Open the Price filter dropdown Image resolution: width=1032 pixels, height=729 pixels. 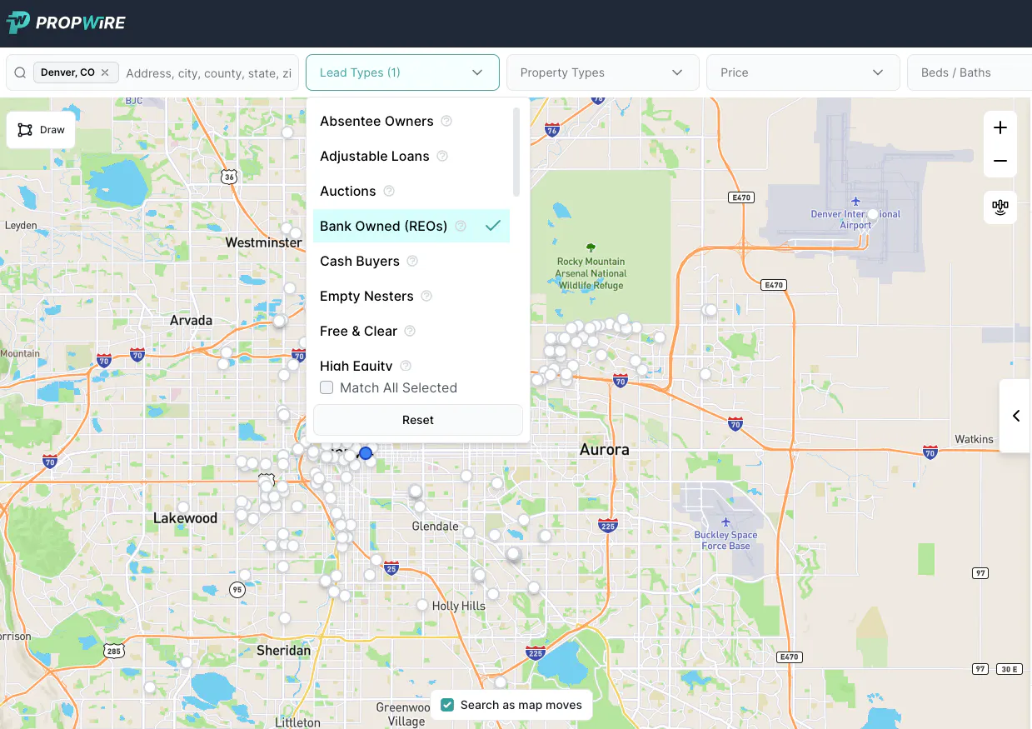pyautogui.click(x=801, y=72)
